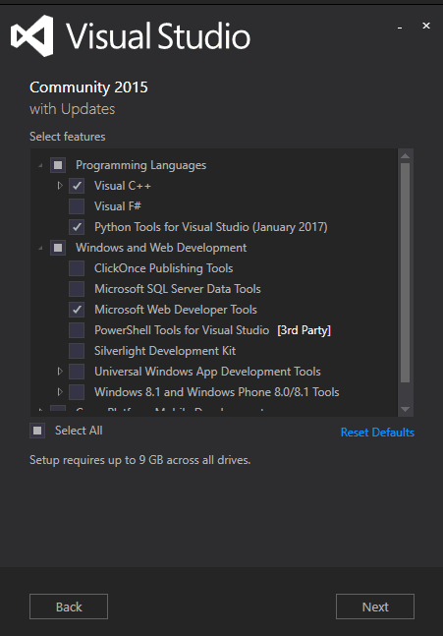
Task: Expand the Visual C++ sub-features
Action: 60,186
